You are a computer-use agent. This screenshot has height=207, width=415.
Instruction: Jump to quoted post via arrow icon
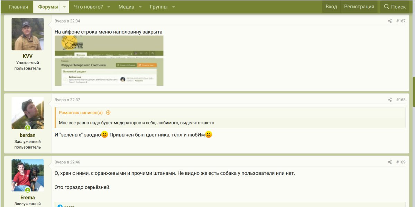[x=108, y=113]
